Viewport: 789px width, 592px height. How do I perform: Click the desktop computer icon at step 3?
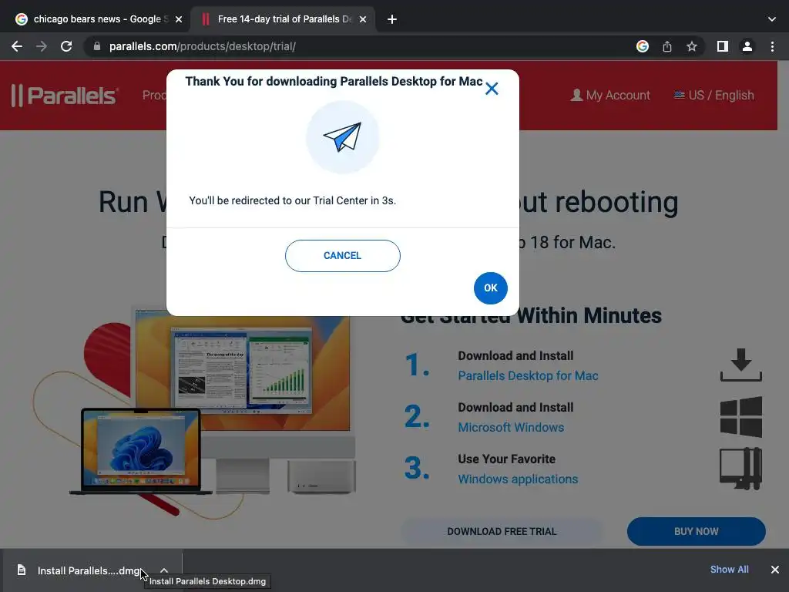click(x=740, y=469)
